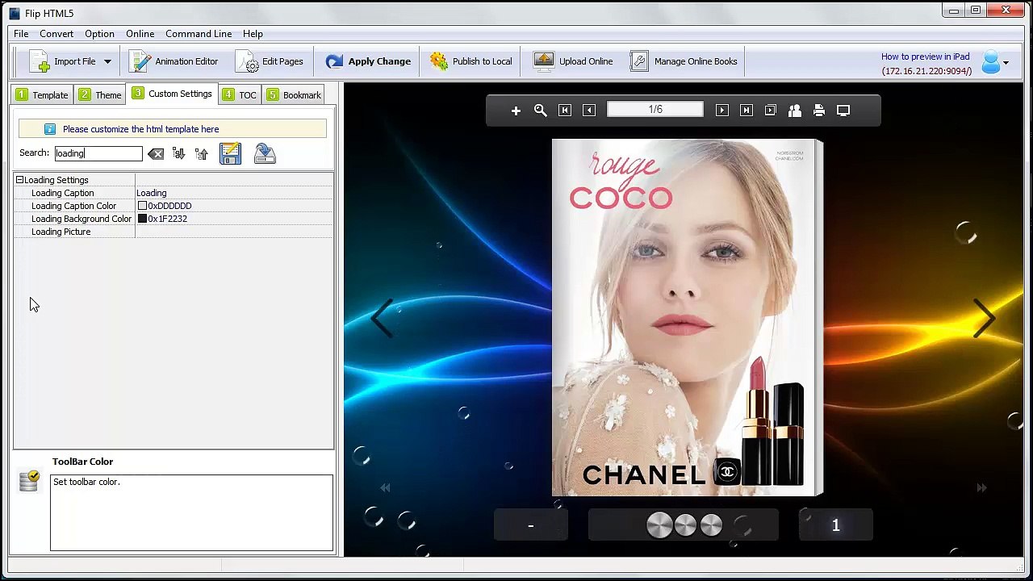Image resolution: width=1033 pixels, height=581 pixels.
Task: Click the Import File button
Action: 63,61
